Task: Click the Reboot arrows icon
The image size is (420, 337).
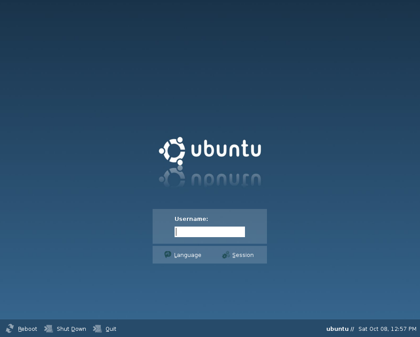Action: pos(10,329)
